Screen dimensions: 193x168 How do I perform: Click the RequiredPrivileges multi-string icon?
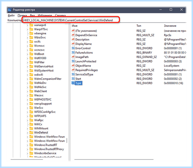73,70
